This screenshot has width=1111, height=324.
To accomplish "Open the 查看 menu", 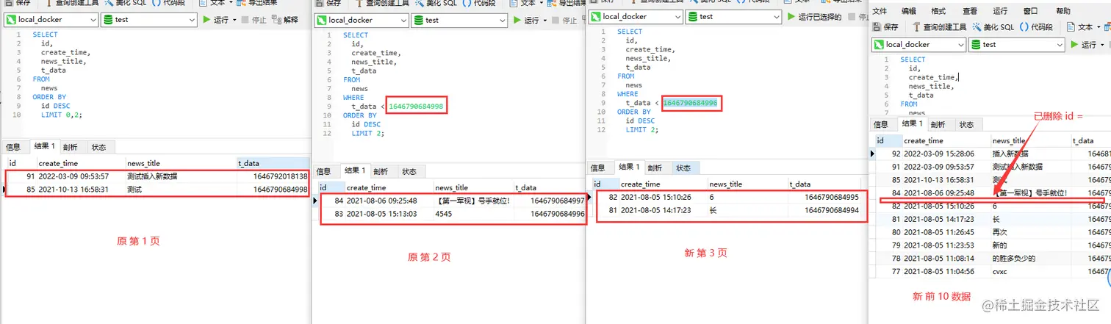I will tap(970, 11).
